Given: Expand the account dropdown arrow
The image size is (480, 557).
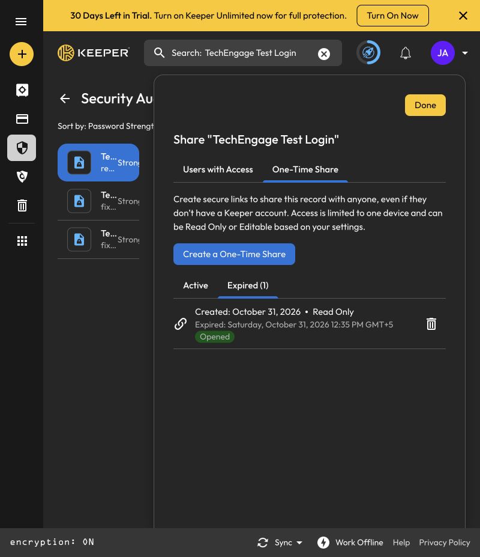Looking at the screenshot, I should point(465,53).
